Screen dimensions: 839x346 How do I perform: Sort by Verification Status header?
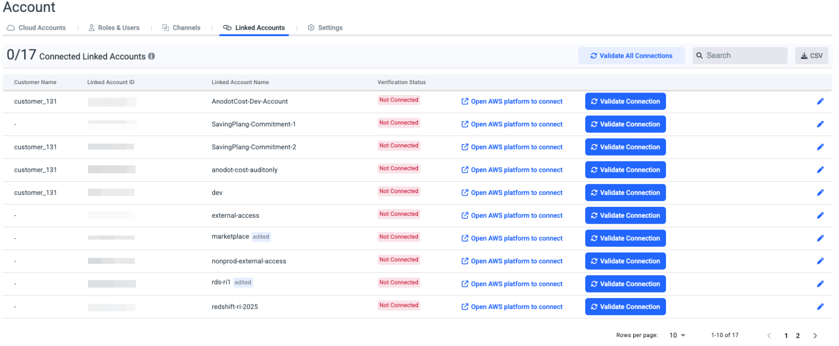tap(402, 82)
